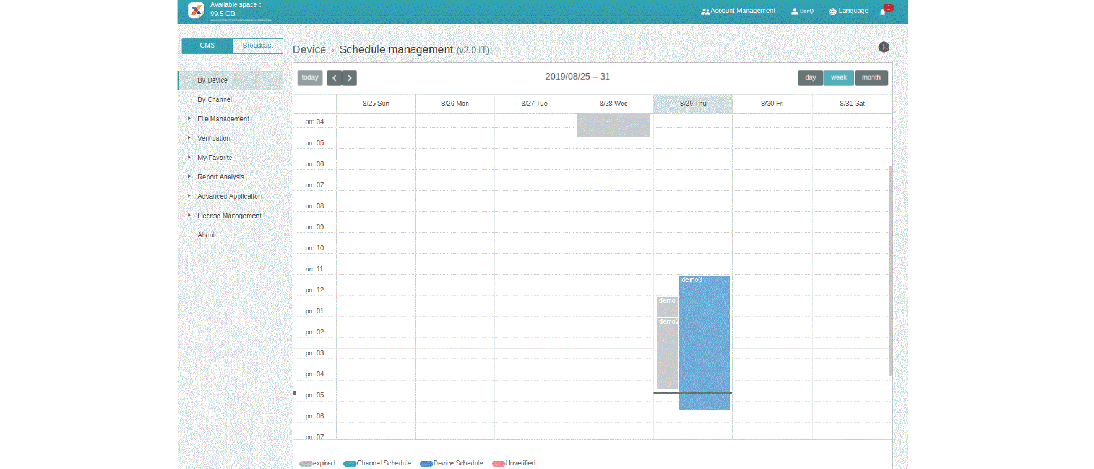
Task: Click Device breadcrumb link
Action: point(309,49)
